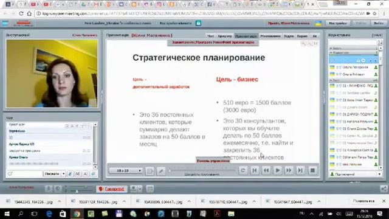Click the rewind previous slide button
Image resolution: width=389 pixels, height=219 pixels.
[266, 170]
